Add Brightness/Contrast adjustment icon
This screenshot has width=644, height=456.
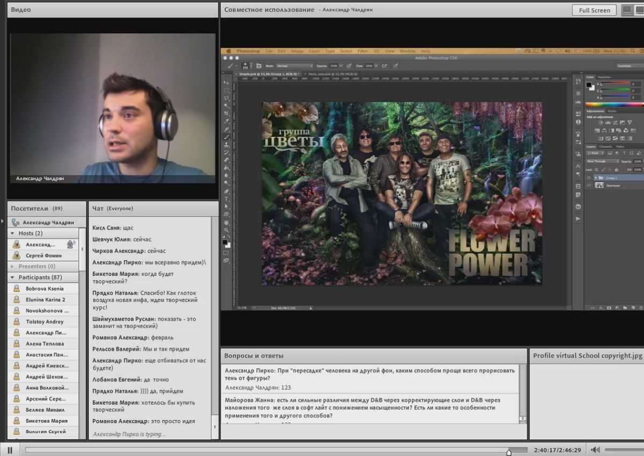[x=601, y=123]
